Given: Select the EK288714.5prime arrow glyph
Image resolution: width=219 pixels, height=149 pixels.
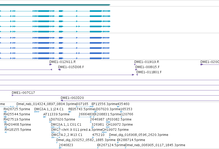Looking at the screenshot, I should (118, 143).
